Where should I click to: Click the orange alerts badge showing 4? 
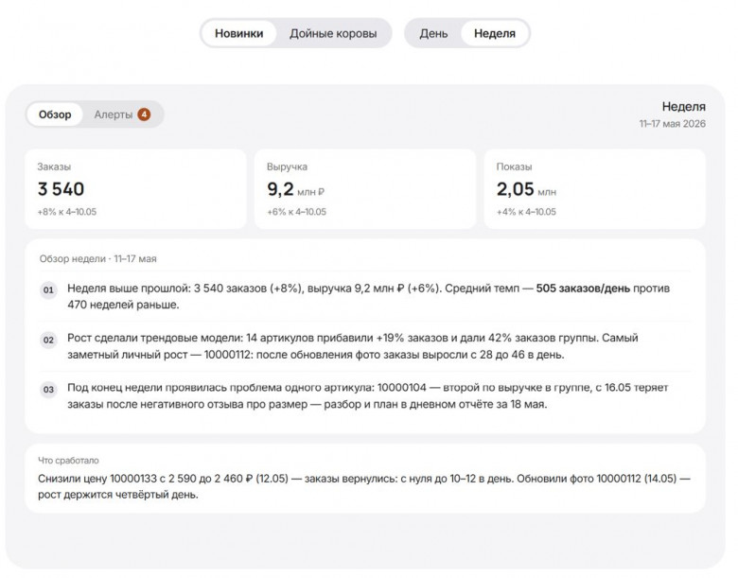tap(144, 114)
